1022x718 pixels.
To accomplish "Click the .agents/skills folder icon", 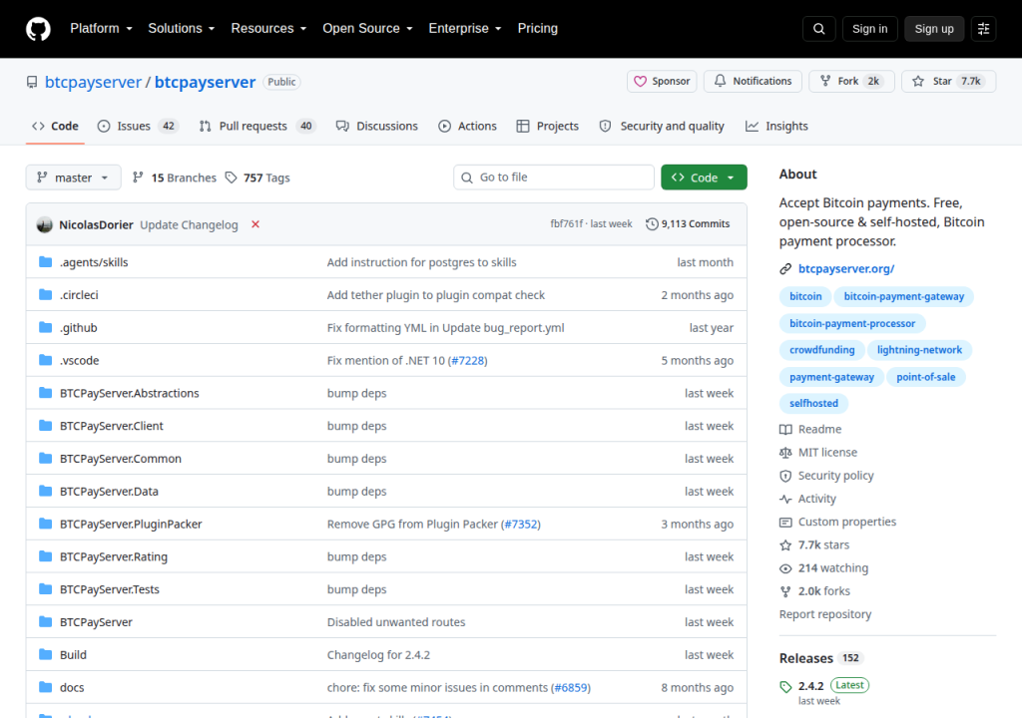I will (x=45, y=262).
